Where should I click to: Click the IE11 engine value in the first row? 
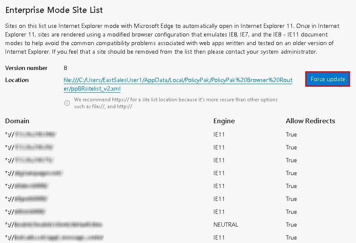click(219, 134)
